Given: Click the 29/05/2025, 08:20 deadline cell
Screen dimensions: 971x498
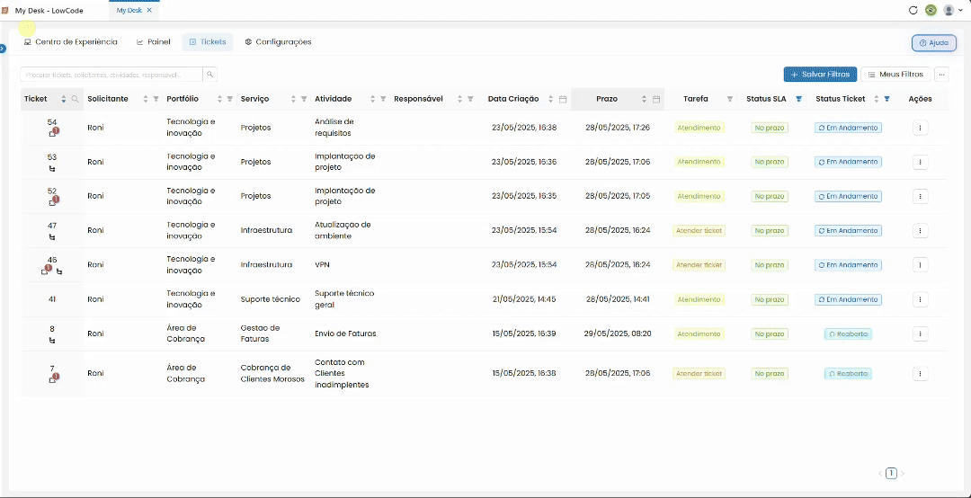Looking at the screenshot, I should pos(618,333).
